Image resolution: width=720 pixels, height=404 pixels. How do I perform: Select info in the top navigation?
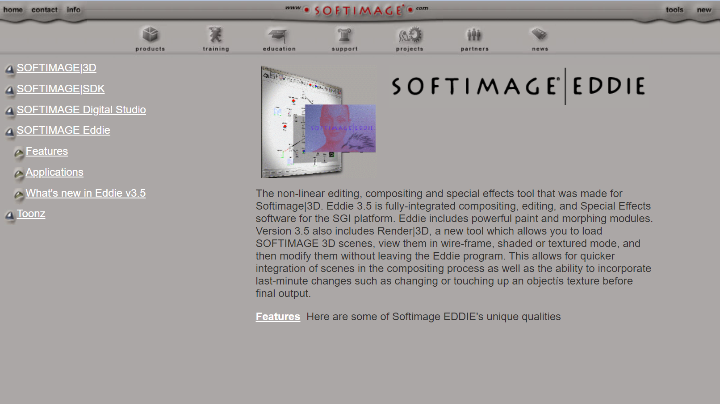(73, 10)
